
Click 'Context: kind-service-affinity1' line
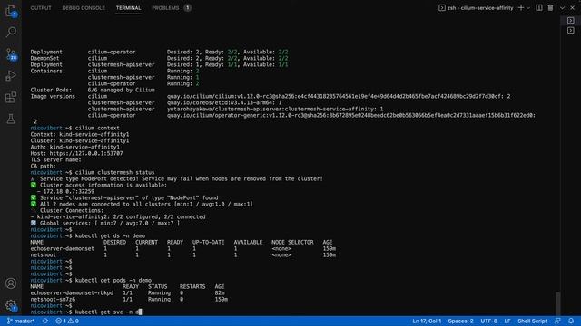pos(80,135)
